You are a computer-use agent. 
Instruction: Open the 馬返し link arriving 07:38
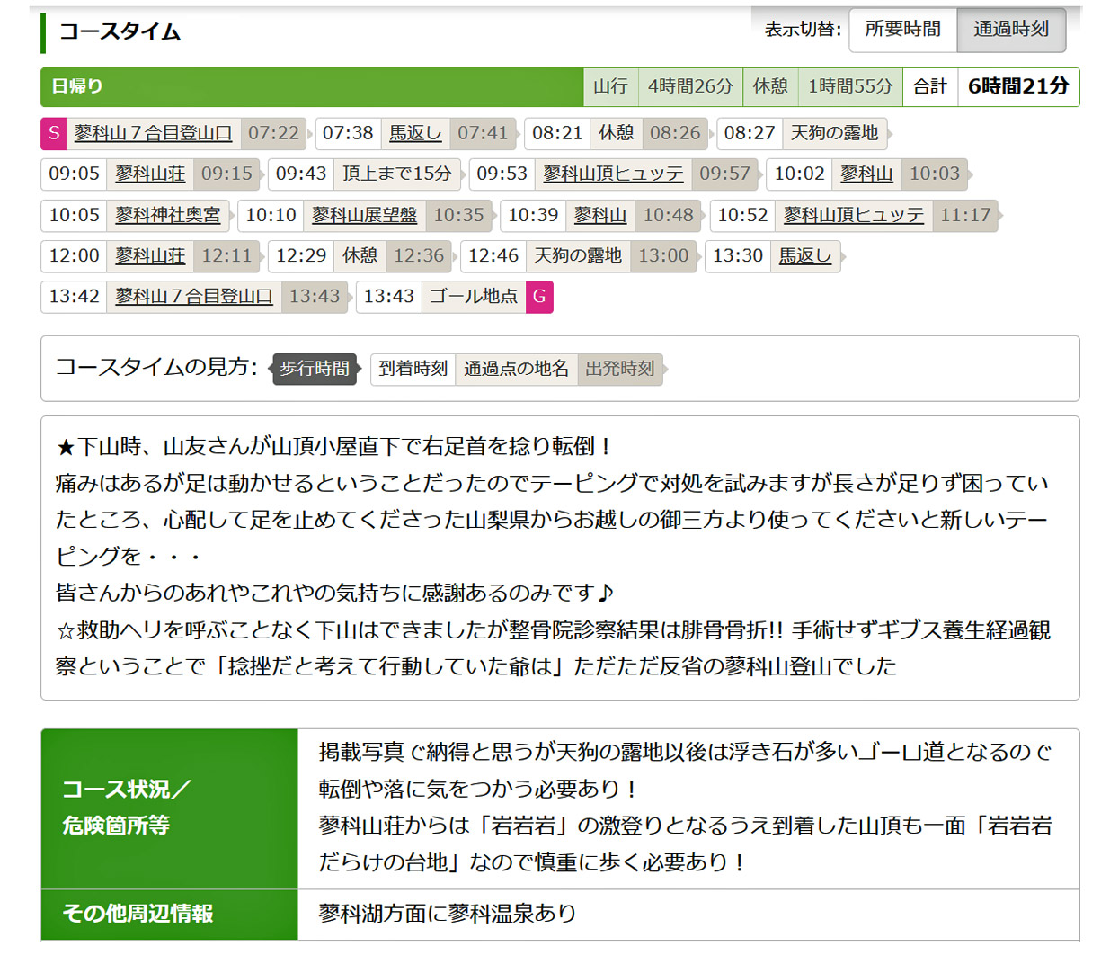pos(415,133)
